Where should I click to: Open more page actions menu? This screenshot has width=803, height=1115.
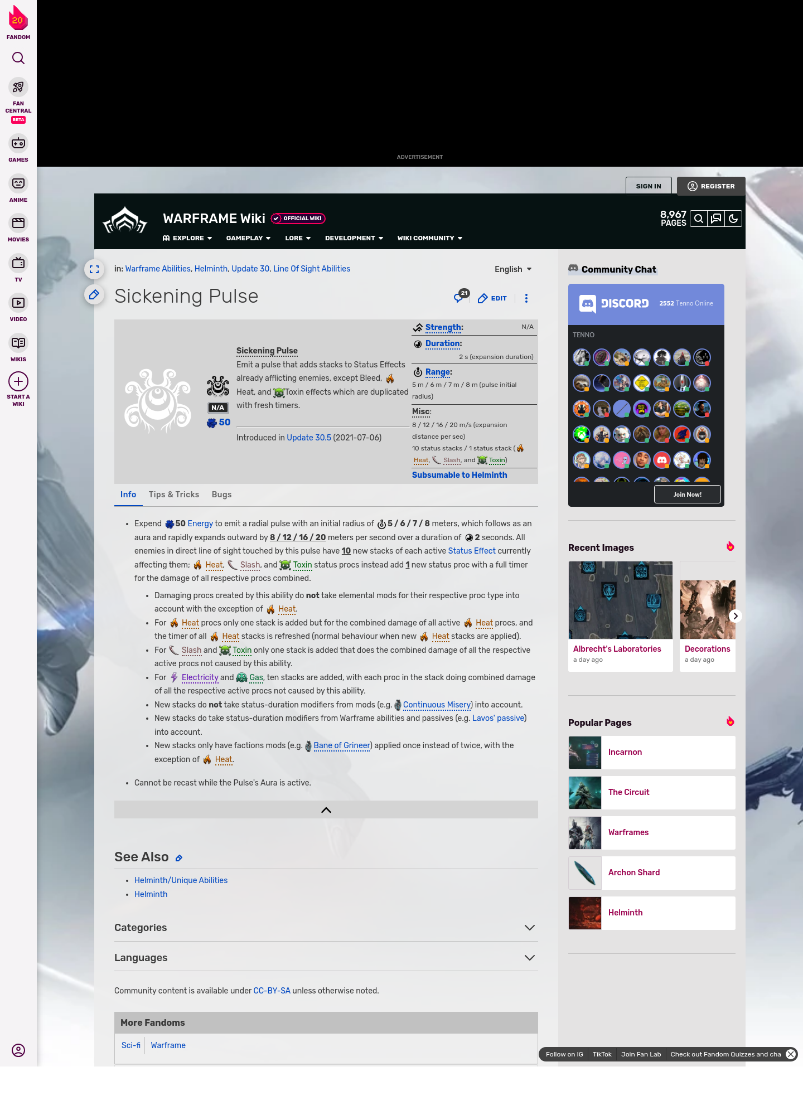(x=526, y=298)
